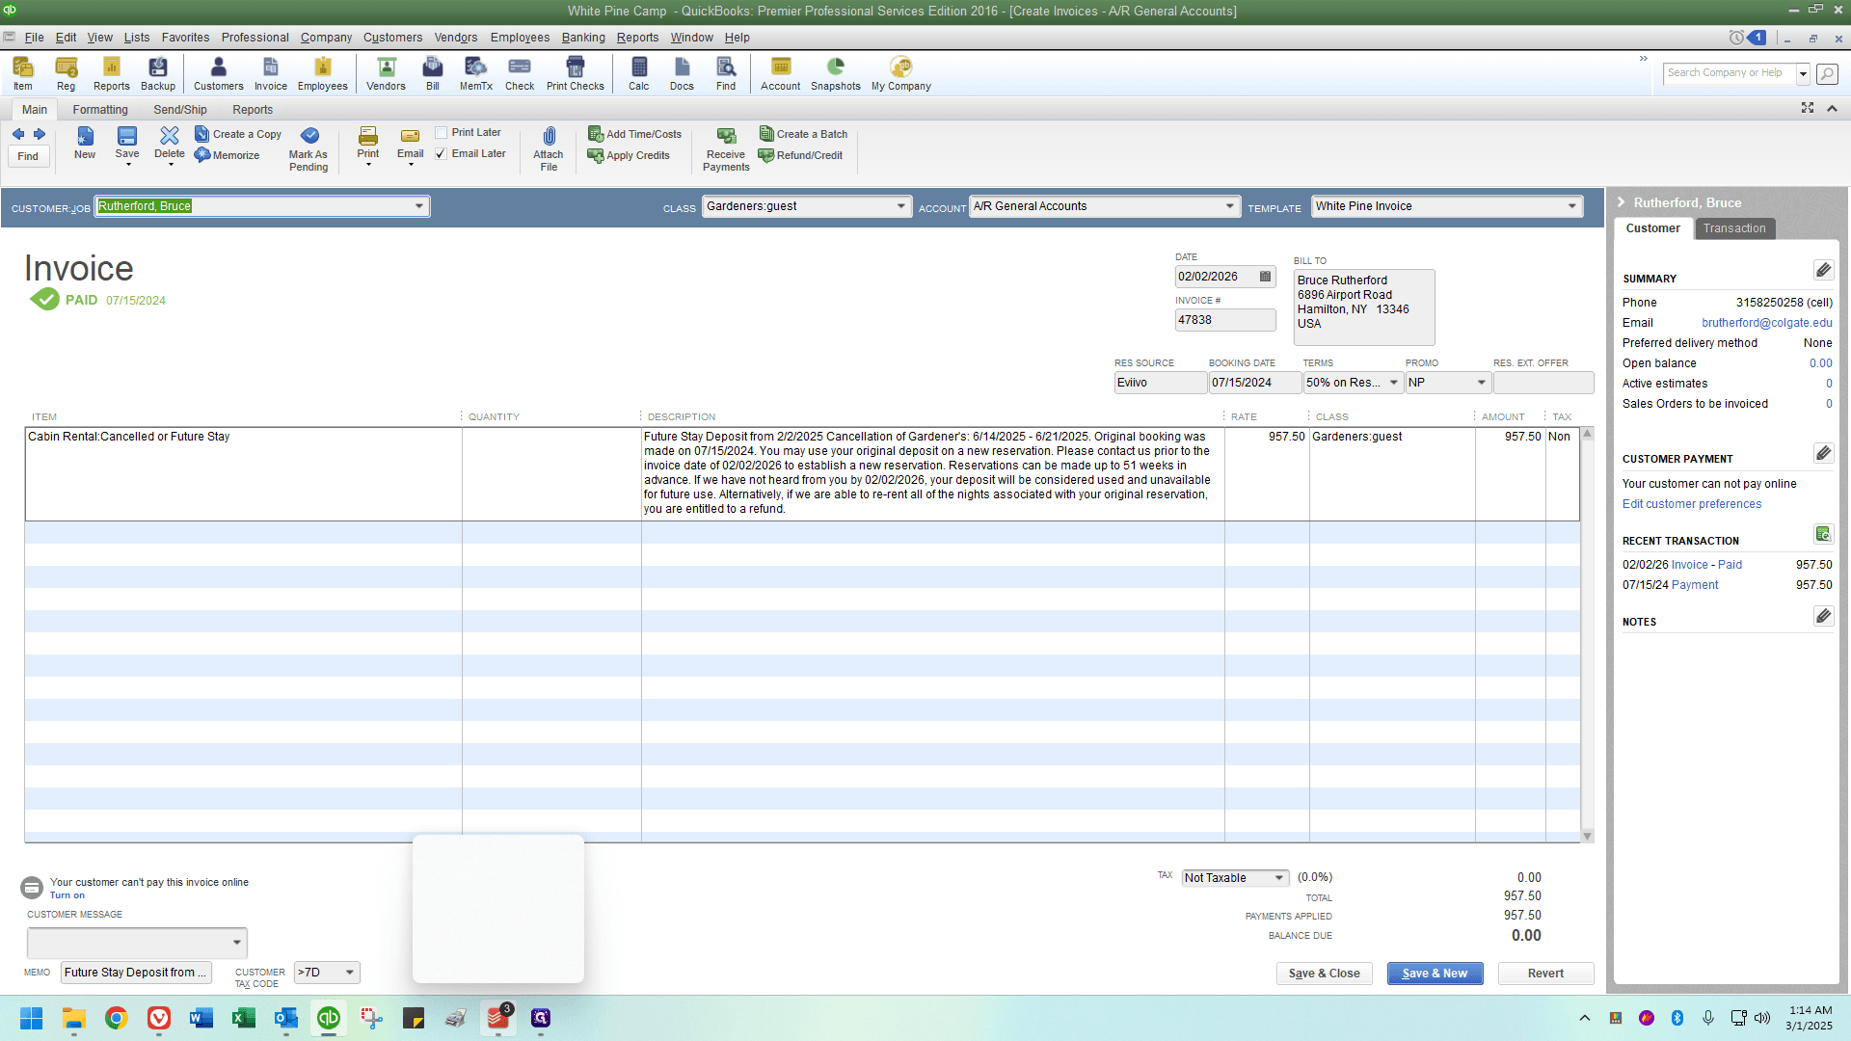The image size is (1851, 1041).
Task: Open the Customers menu
Action: click(x=392, y=38)
